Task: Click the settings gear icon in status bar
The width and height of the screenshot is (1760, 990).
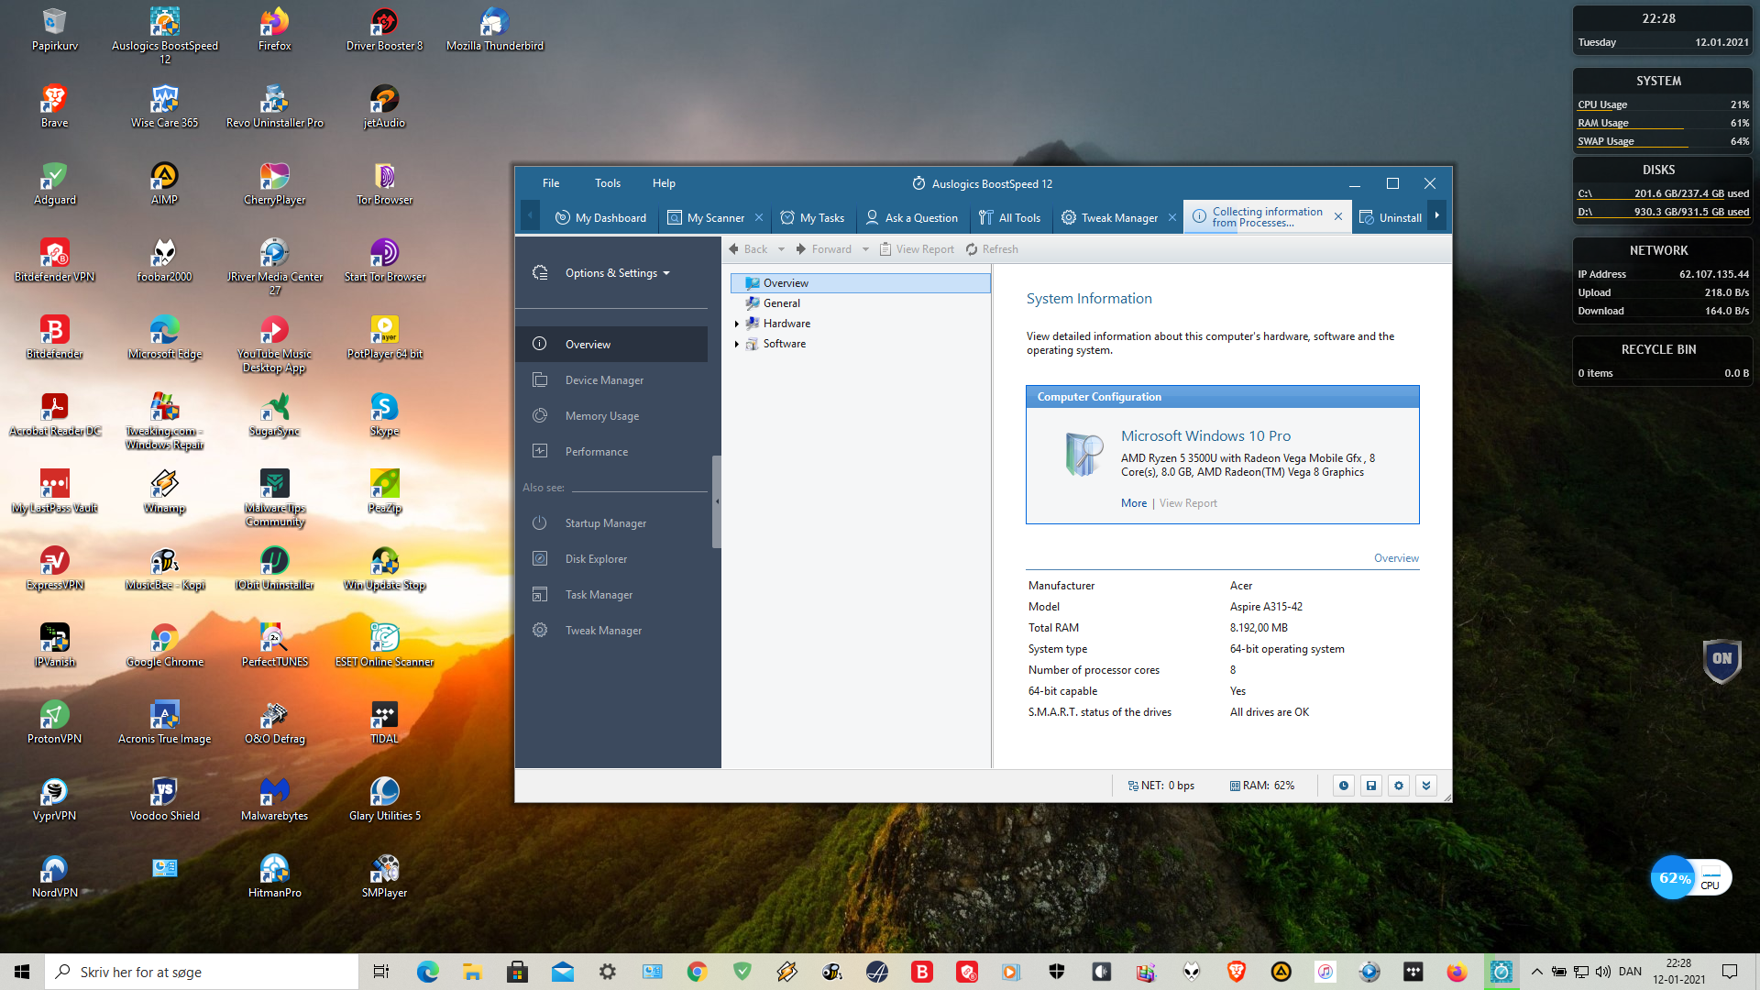Action: tap(1399, 786)
